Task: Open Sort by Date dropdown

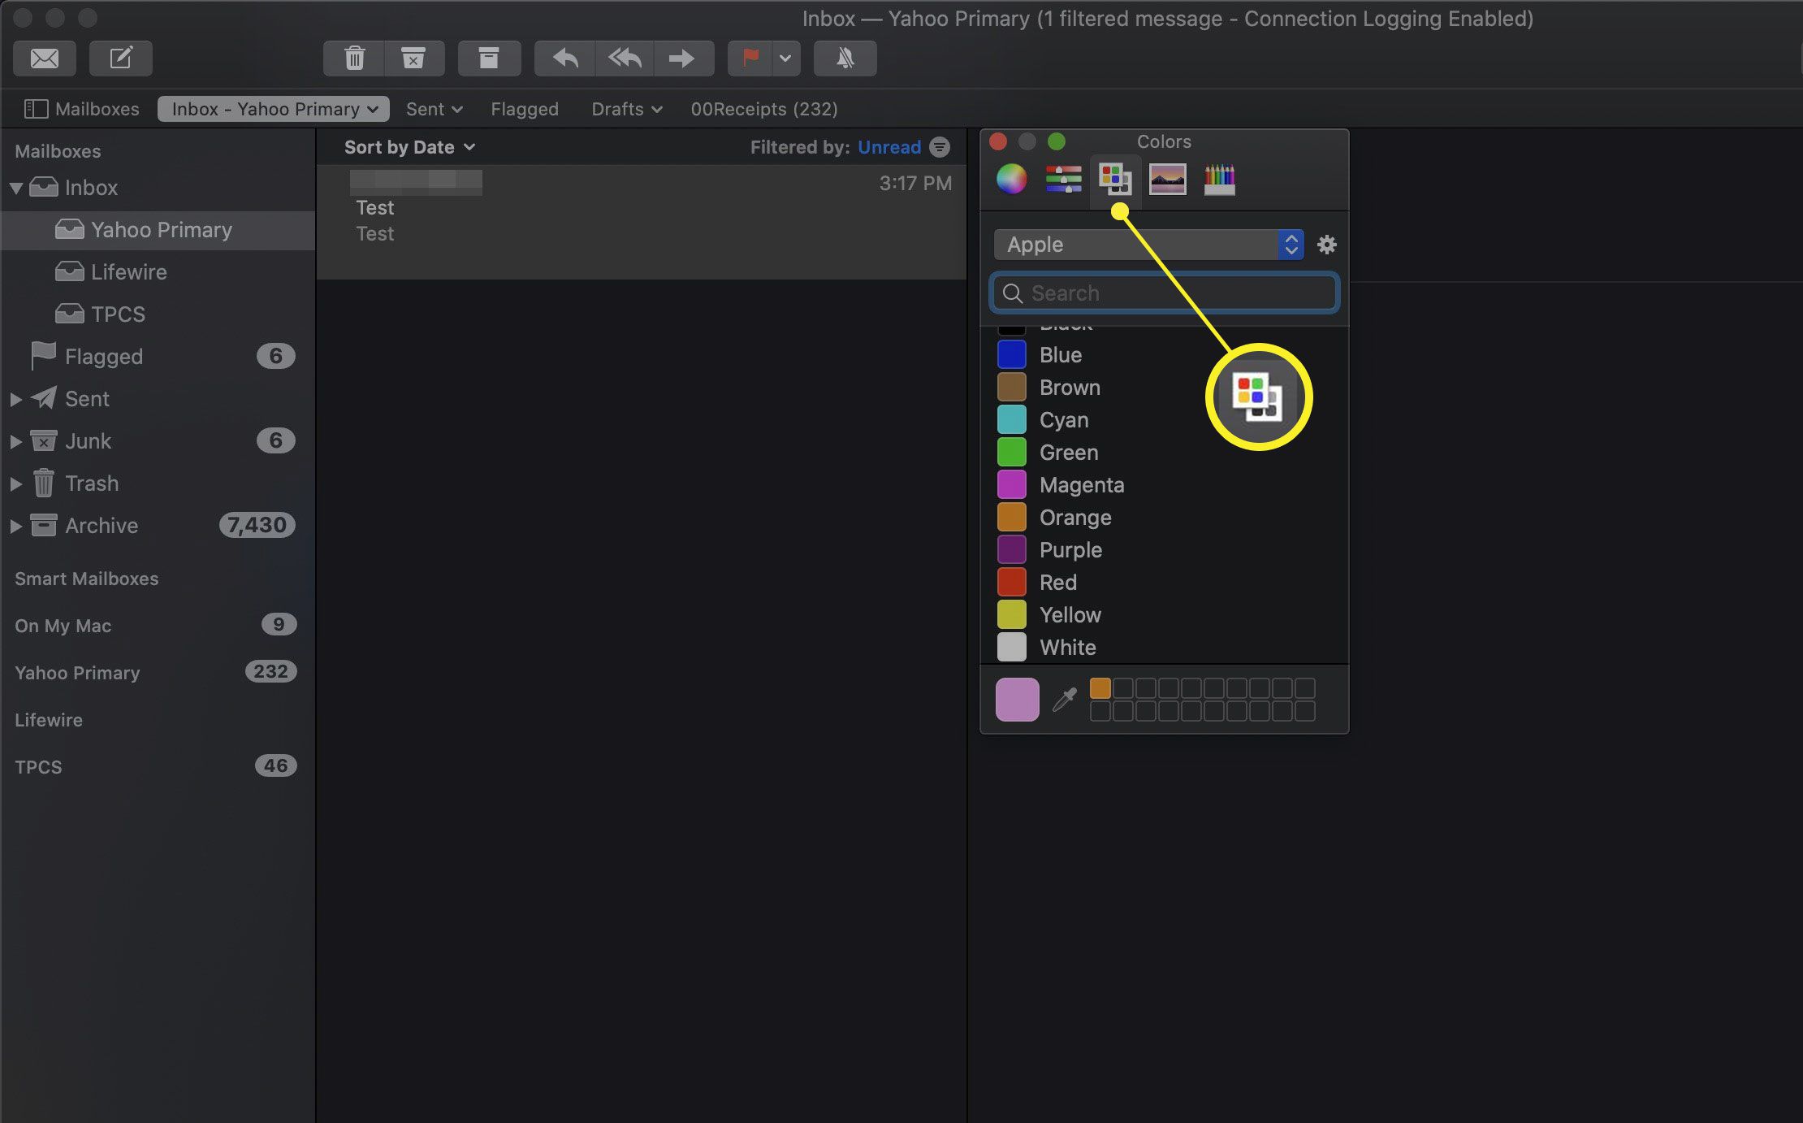Action: (409, 147)
